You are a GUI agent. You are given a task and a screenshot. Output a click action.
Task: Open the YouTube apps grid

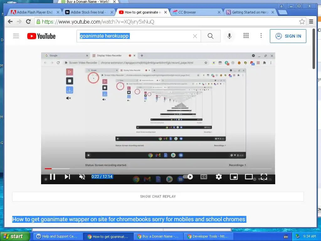click(246, 36)
